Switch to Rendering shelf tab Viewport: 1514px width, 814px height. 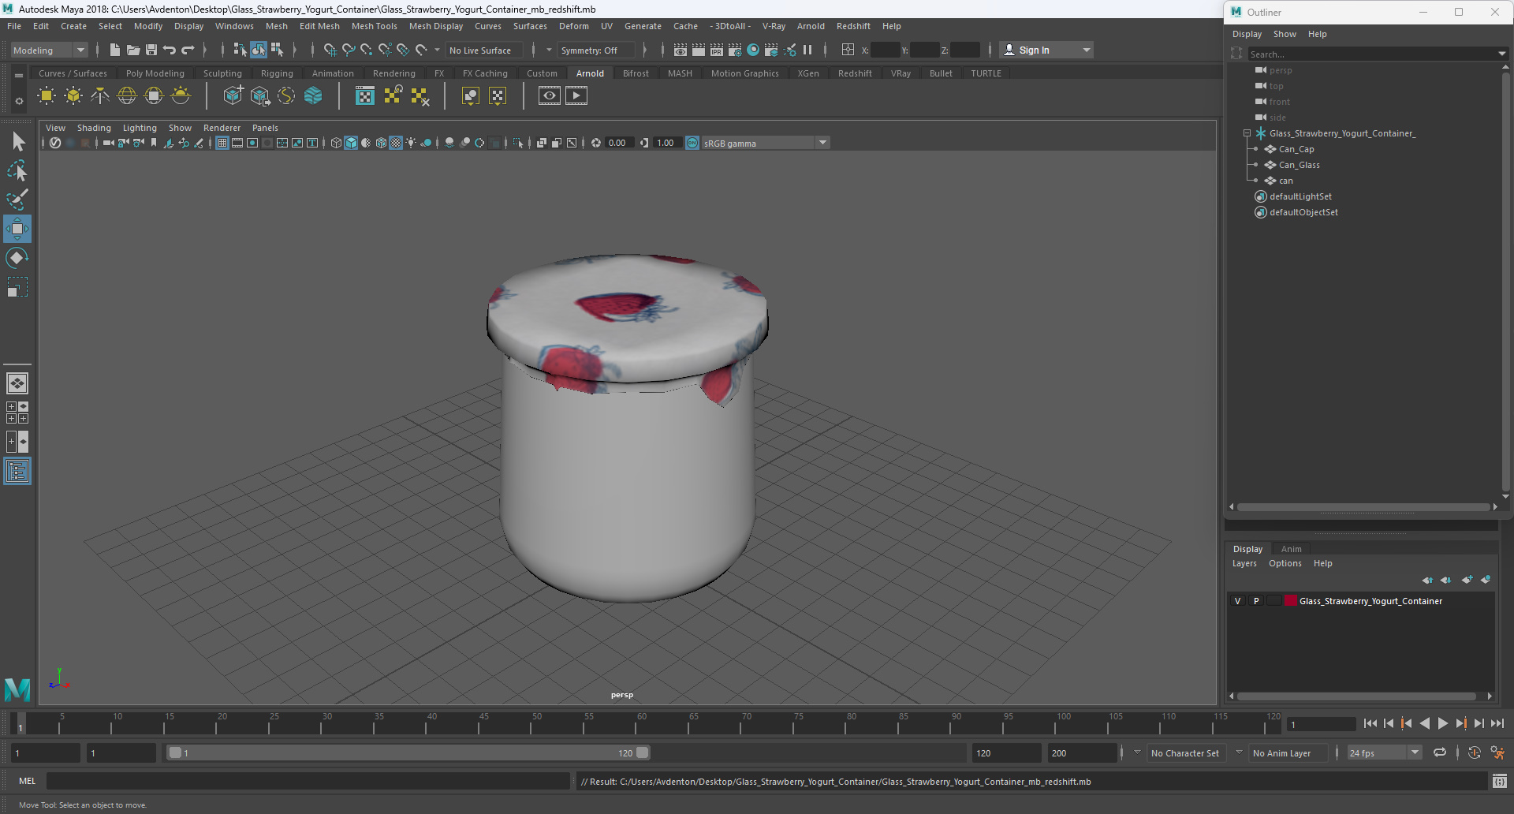394,73
